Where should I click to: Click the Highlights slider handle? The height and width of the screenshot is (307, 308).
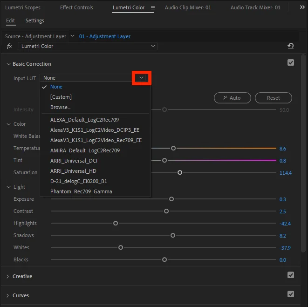point(116,223)
